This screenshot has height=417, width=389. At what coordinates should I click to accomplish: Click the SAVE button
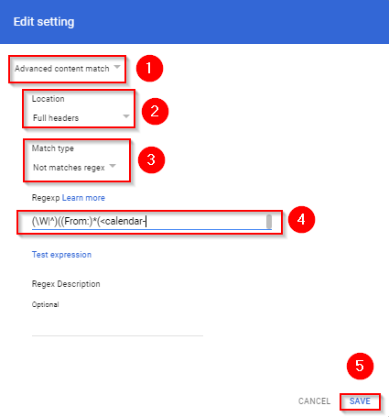pyautogui.click(x=360, y=401)
